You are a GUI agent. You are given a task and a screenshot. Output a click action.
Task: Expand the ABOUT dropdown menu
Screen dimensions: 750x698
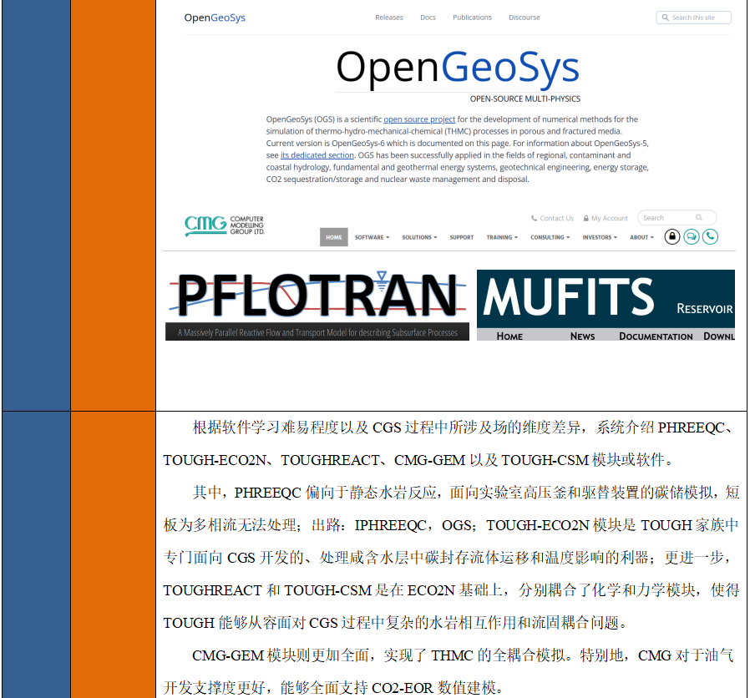pyautogui.click(x=642, y=237)
